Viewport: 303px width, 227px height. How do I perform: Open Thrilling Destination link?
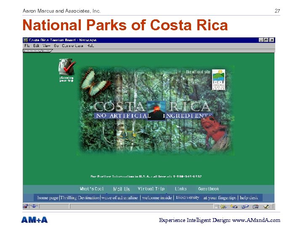[x=80, y=198]
